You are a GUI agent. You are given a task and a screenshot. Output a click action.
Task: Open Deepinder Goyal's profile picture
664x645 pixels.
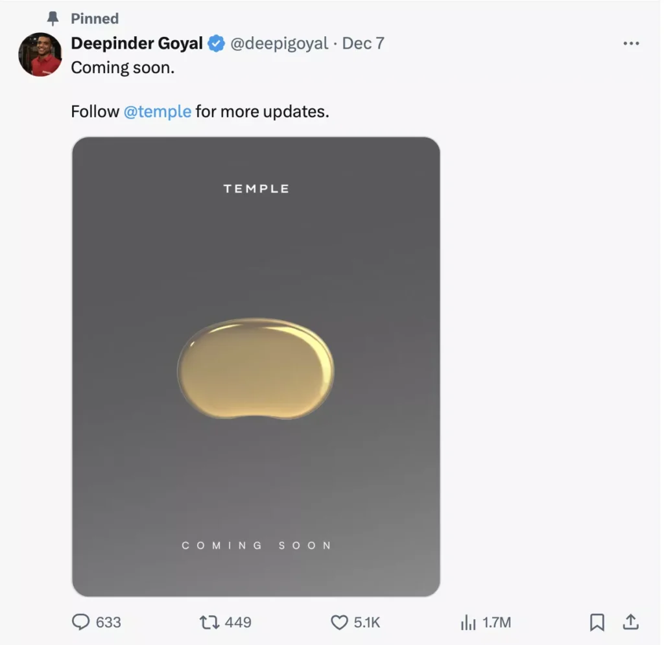pyautogui.click(x=40, y=55)
